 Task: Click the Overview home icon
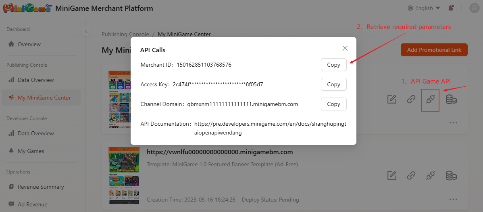[x=11, y=44]
